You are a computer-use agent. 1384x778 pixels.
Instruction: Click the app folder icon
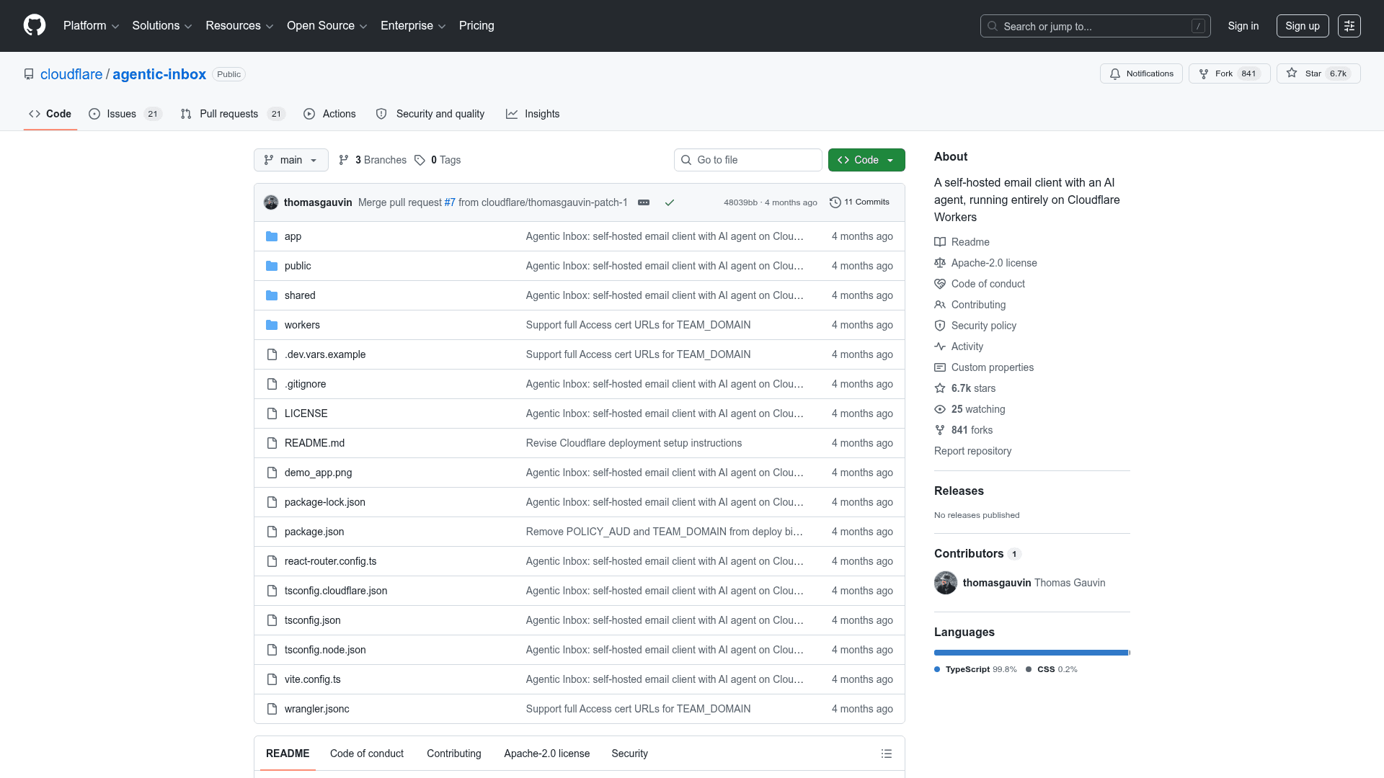[272, 236]
